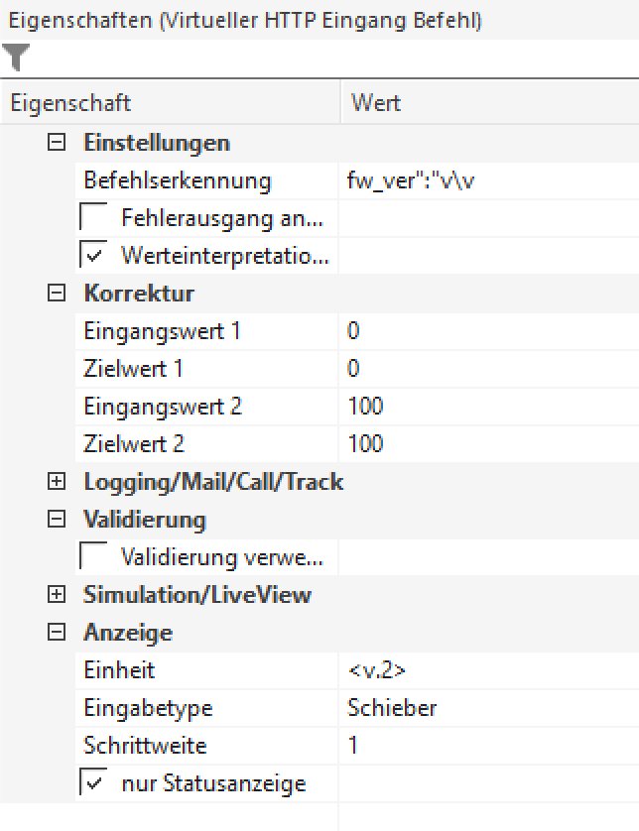Uncheck the Werteinterpretation checkbox
639x831 pixels.
pyautogui.click(x=94, y=256)
